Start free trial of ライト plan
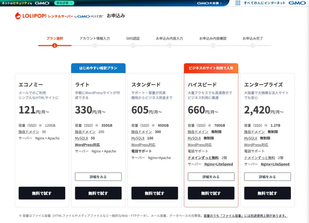This screenshot has height=223, width=309. (98, 193)
